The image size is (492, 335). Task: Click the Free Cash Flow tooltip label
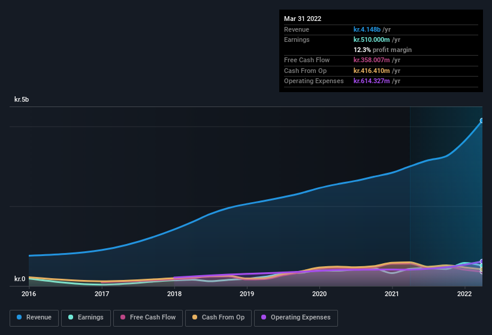[x=307, y=60]
